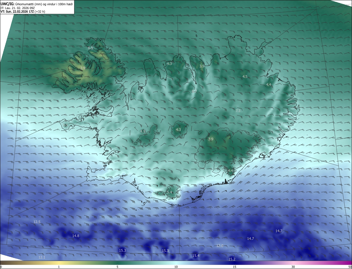Image resolution: width=352 pixels, height=269 pixels.
Task: Click the 7.3 value on the map
Action: 238,111
